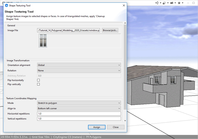198x139 pixels.
Task: Click the dialog's vertical scrollbar
Action: pos(125,68)
